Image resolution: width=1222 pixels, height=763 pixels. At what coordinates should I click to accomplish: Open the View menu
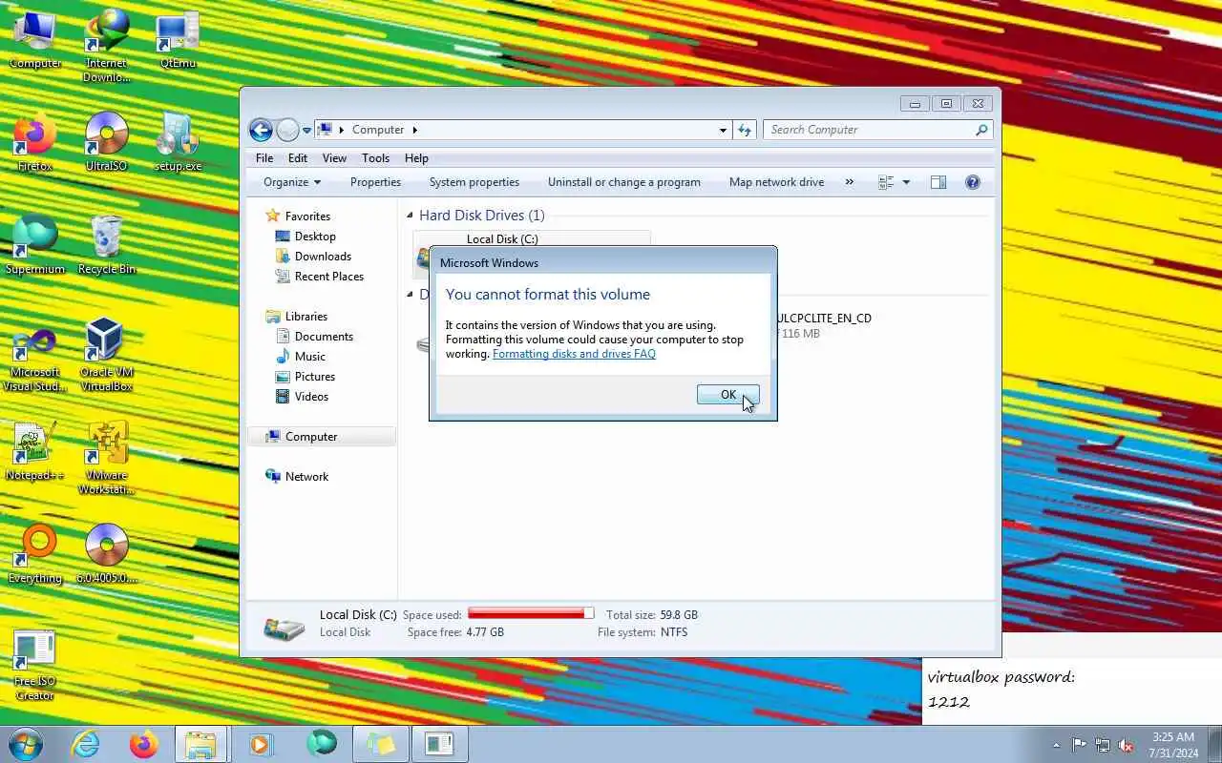coord(334,158)
